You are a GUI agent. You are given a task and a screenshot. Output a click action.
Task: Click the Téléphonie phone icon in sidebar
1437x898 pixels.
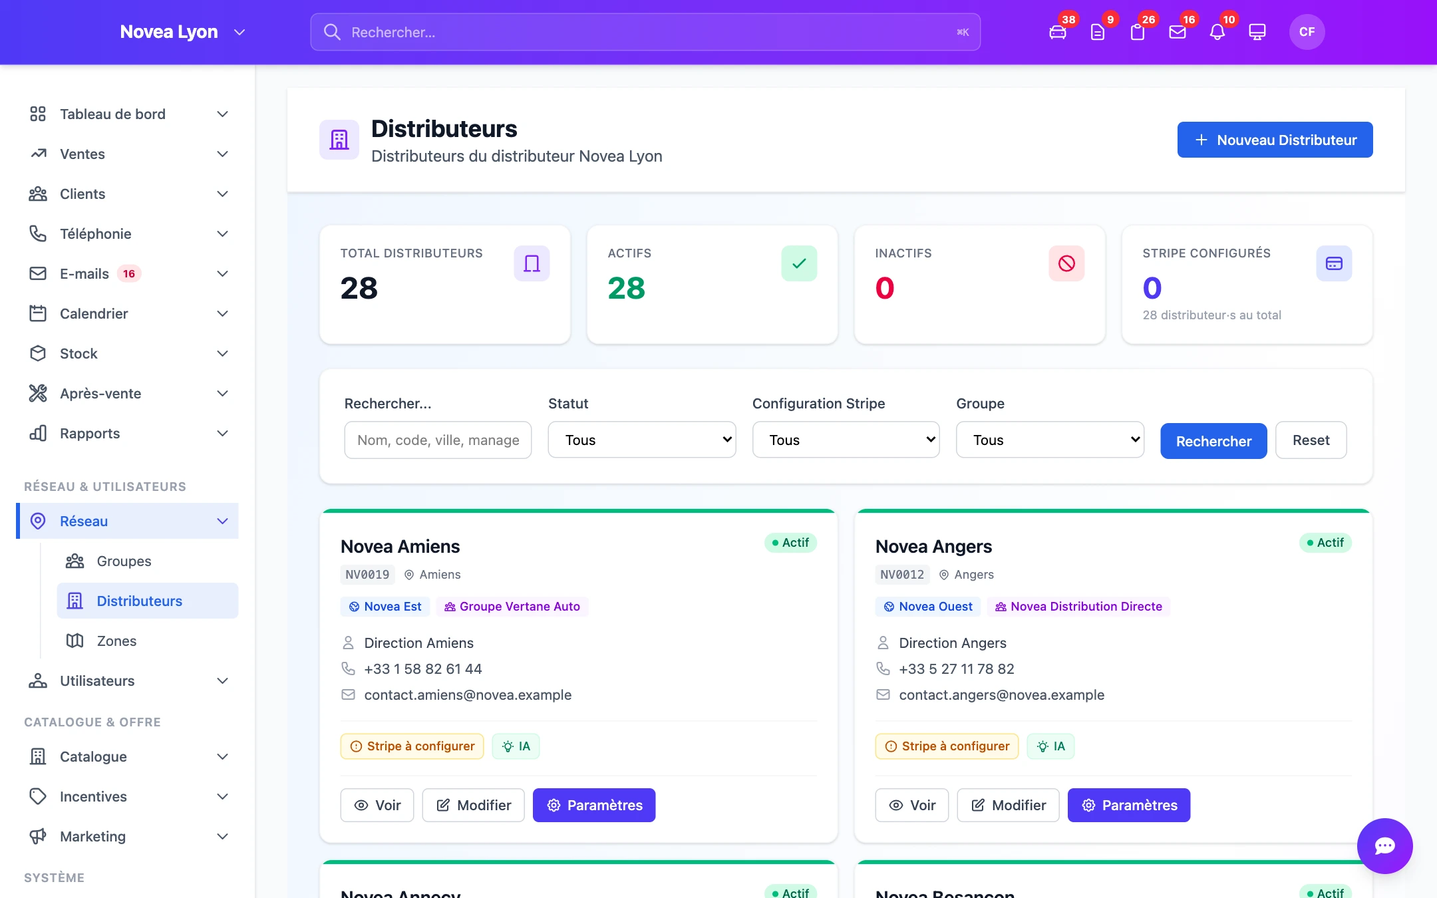pyautogui.click(x=38, y=233)
